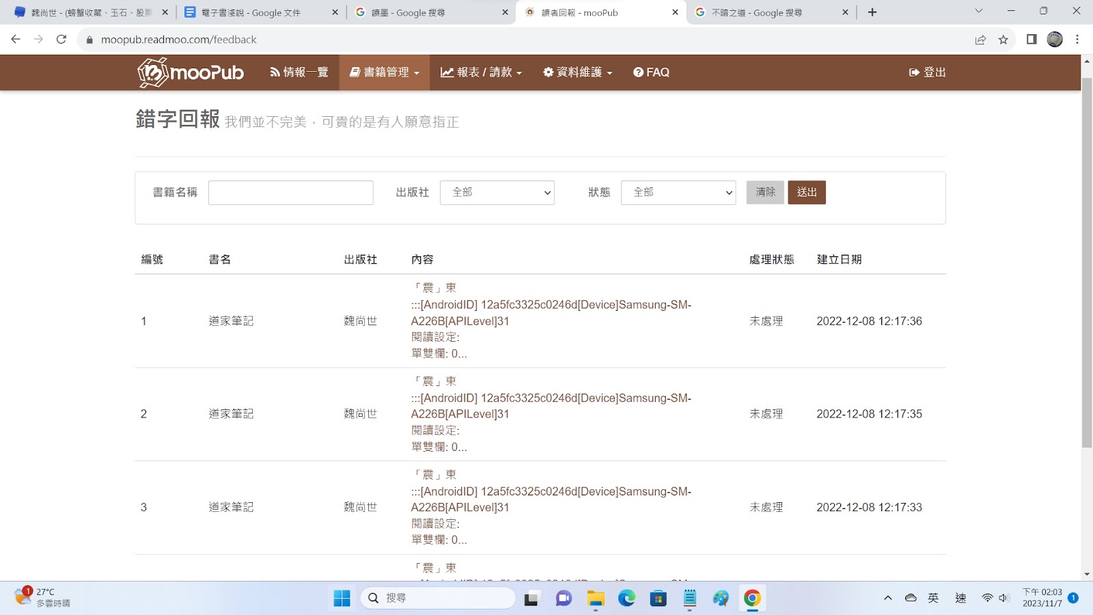Select 魏尚世 publisher in row 3
The width and height of the screenshot is (1093, 615).
pyautogui.click(x=361, y=508)
